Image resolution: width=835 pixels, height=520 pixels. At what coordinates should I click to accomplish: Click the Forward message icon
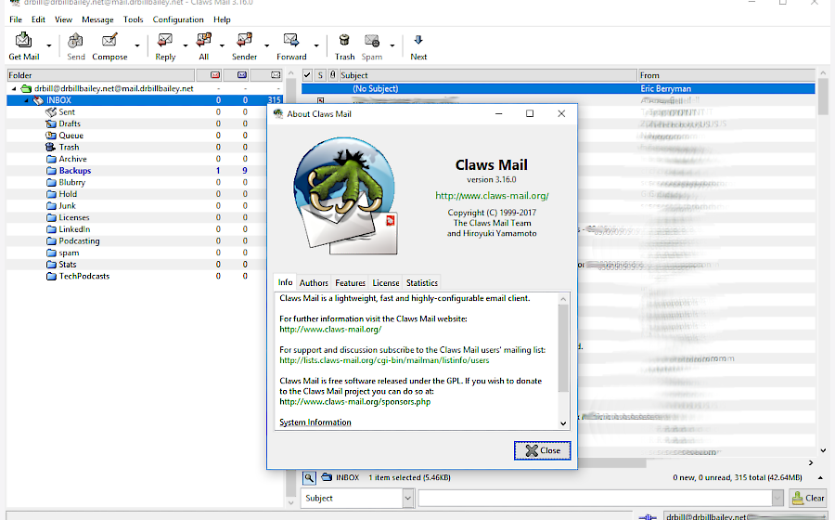[x=291, y=46]
